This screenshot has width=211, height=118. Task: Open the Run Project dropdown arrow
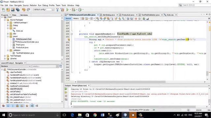pyautogui.click(x=70, y=10)
